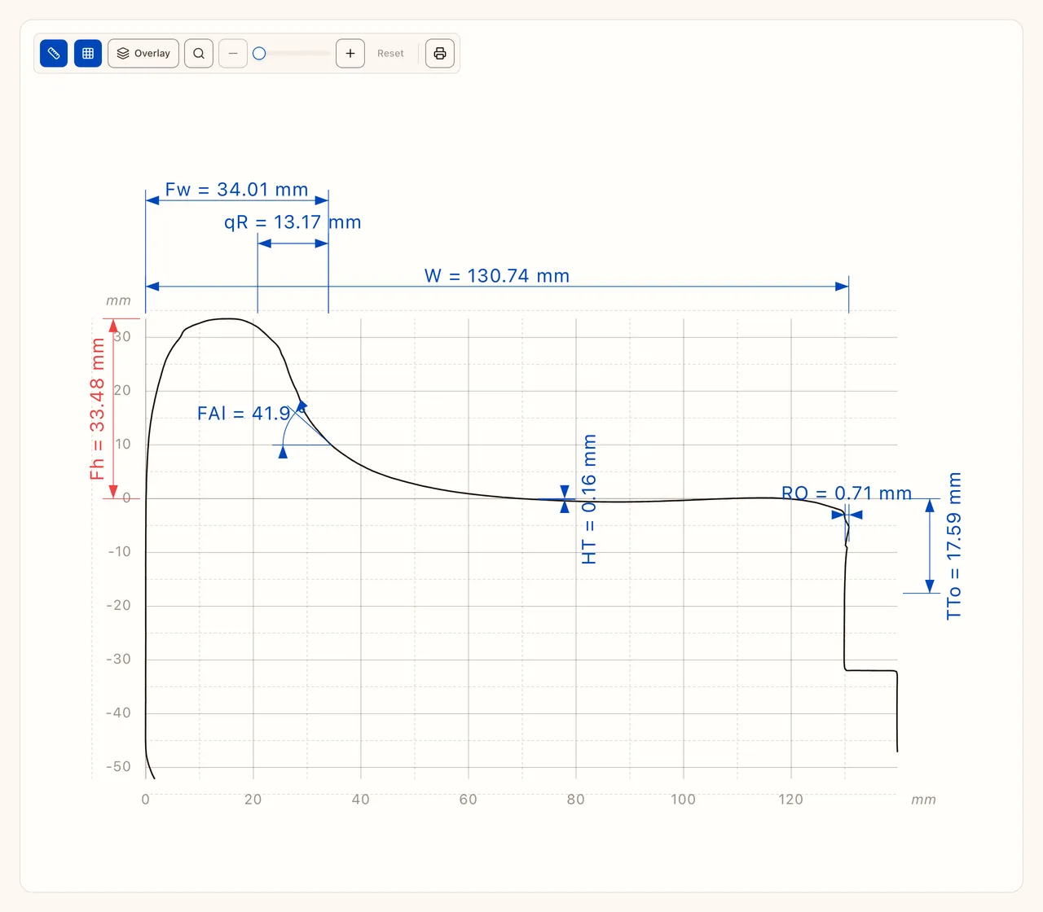Toggle the grid display button

point(88,54)
